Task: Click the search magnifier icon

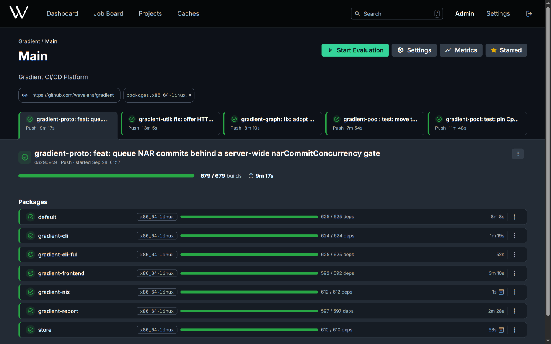Action: pos(357,14)
